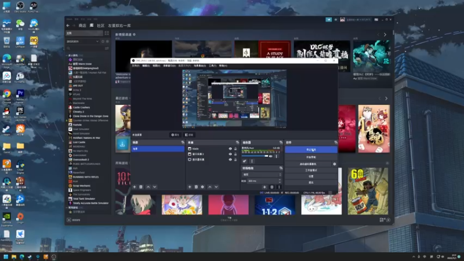Image resolution: width=464 pixels, height=261 pixels.
Task: Lock the display capture source
Action: (x=235, y=159)
